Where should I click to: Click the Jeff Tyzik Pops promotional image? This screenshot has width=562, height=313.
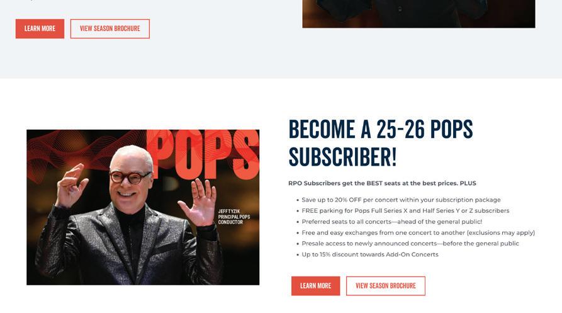(143, 207)
